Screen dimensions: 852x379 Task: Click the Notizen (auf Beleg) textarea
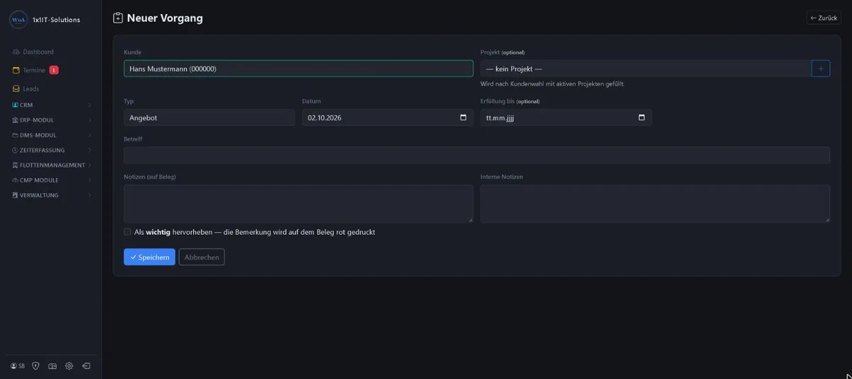[298, 204]
